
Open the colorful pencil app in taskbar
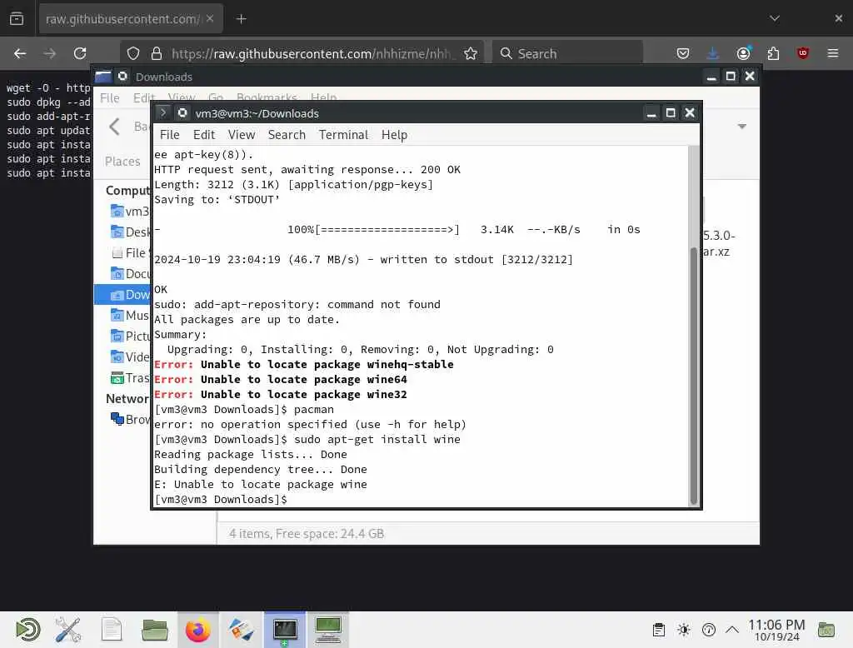click(242, 630)
